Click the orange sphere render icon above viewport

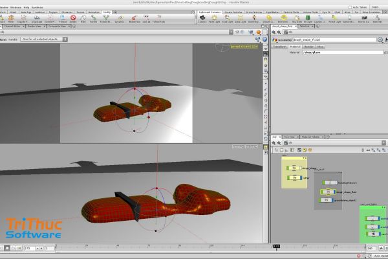point(258,32)
